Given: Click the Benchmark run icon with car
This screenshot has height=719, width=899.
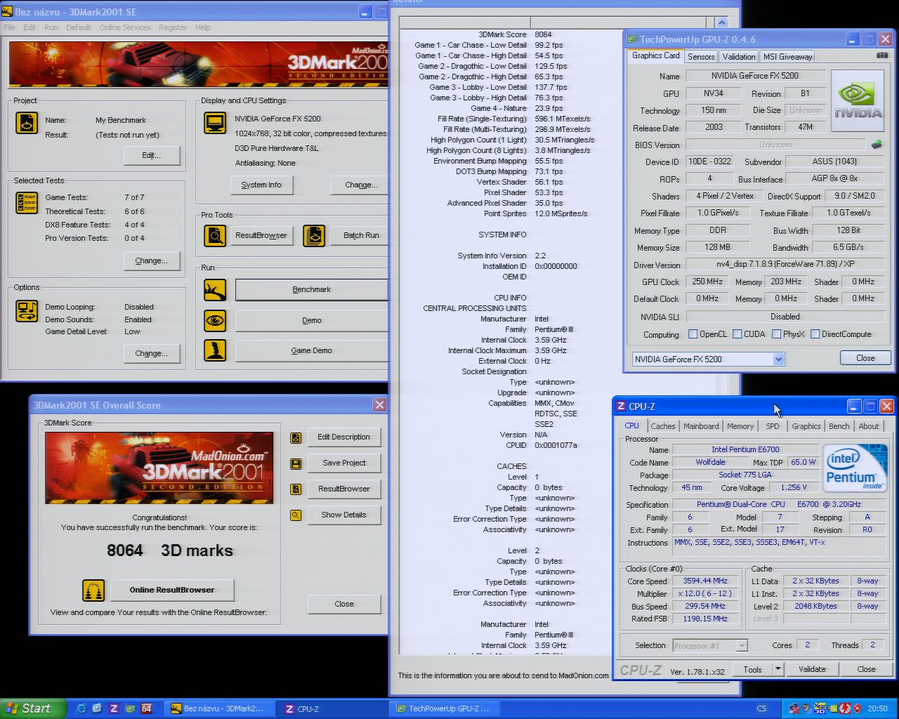Looking at the screenshot, I should pos(215,289).
